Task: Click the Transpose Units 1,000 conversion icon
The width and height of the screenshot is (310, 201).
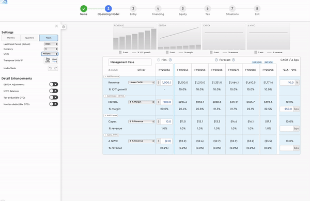Action: 51,60
